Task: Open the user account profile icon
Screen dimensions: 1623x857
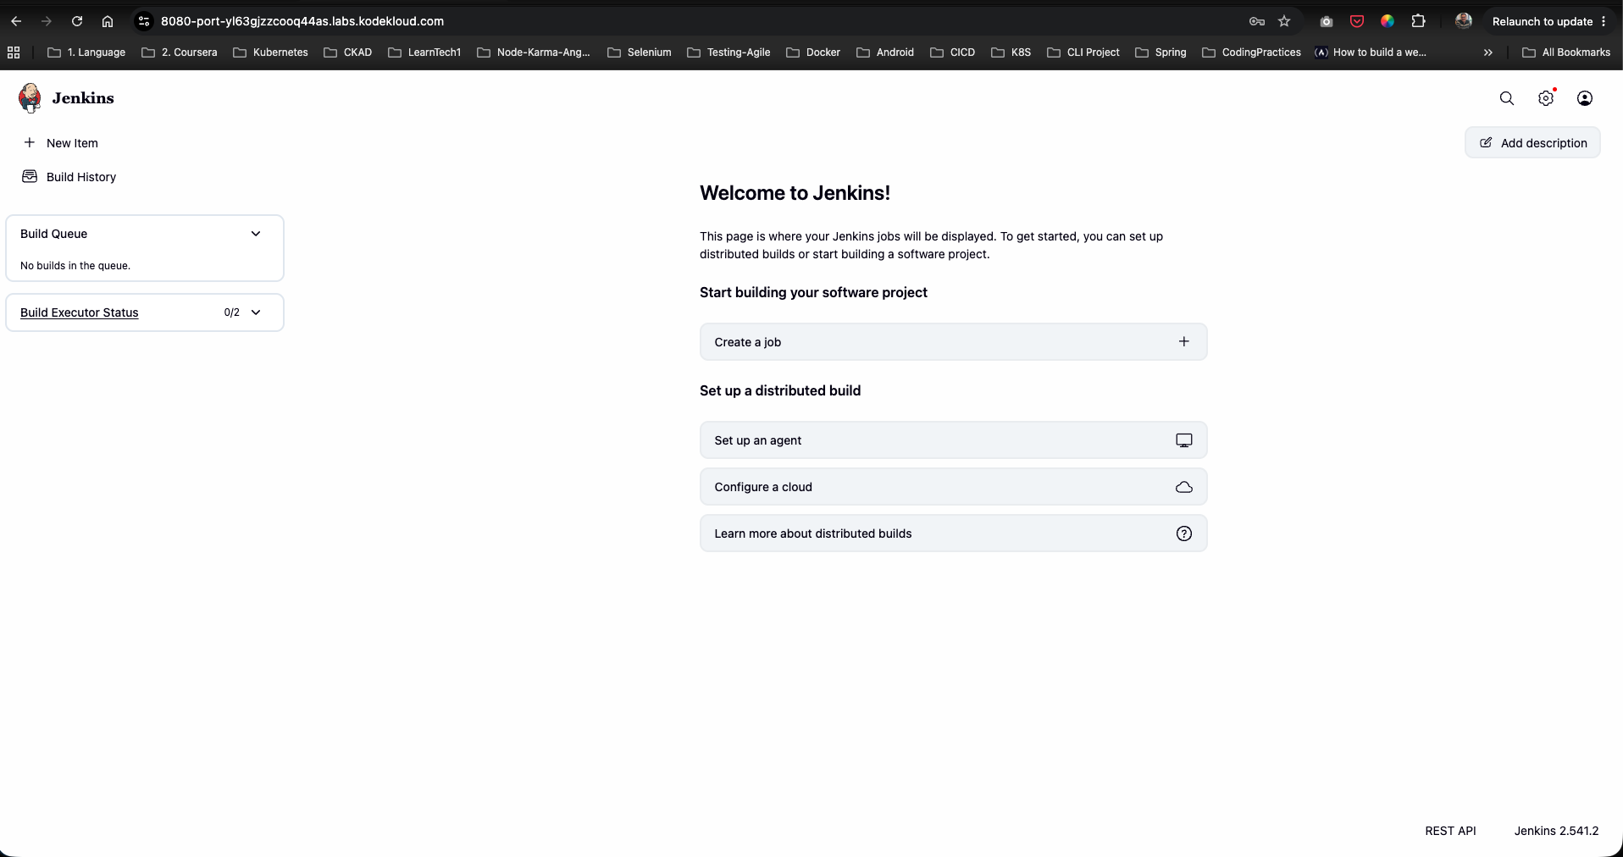Action: click(x=1585, y=98)
